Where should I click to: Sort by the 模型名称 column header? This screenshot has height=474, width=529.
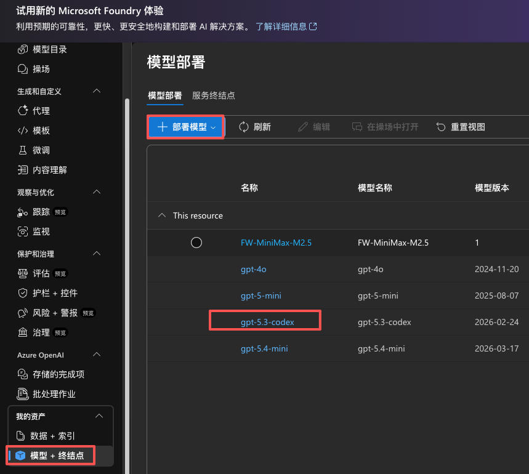(x=375, y=188)
